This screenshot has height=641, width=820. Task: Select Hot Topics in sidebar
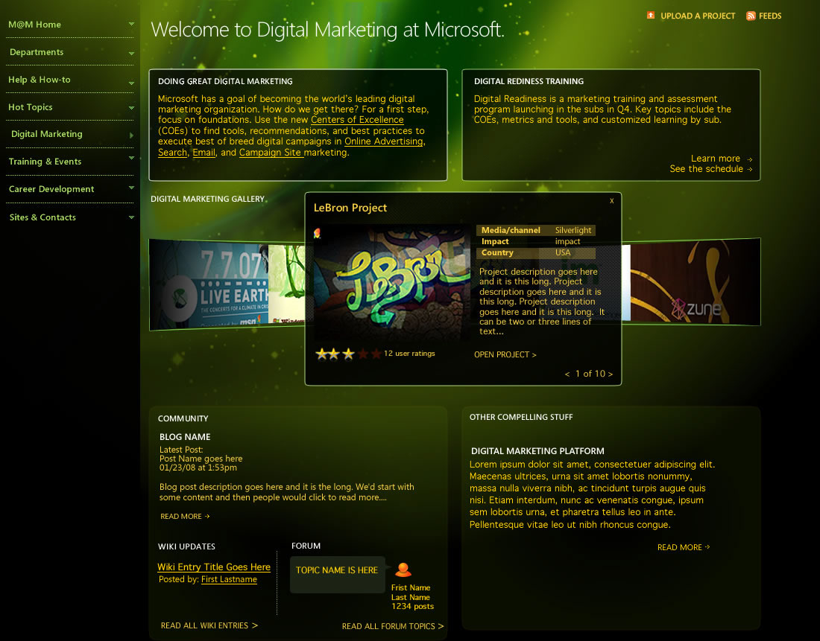tap(31, 107)
